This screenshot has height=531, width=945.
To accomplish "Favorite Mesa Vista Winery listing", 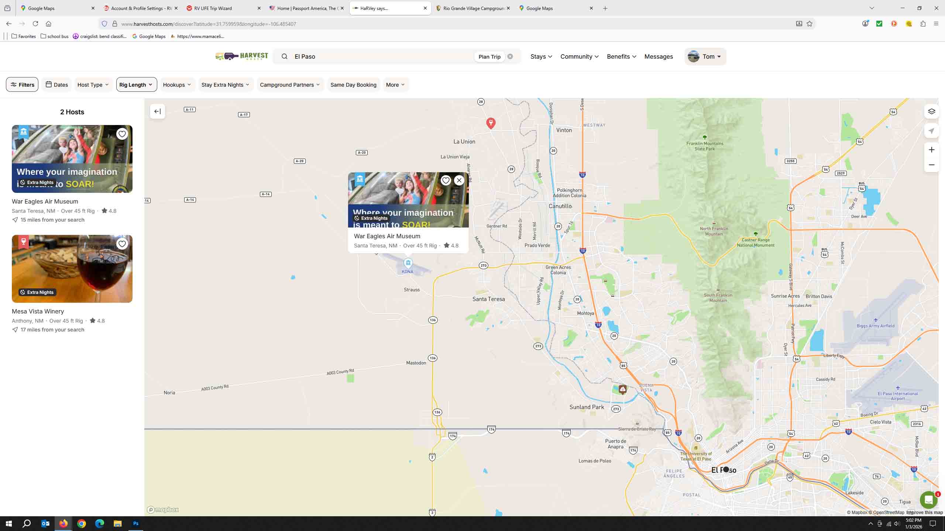I will tap(122, 244).
